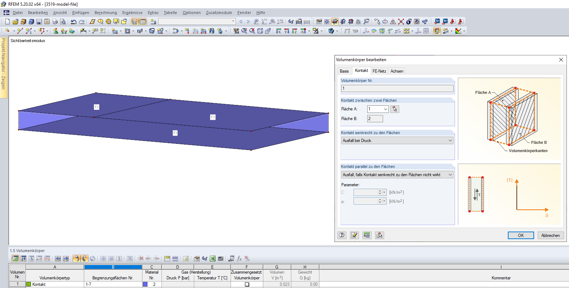Viewport: 569px width, 288px height.
Task: Open the comment editor icon in dialog
Action: coord(354,235)
